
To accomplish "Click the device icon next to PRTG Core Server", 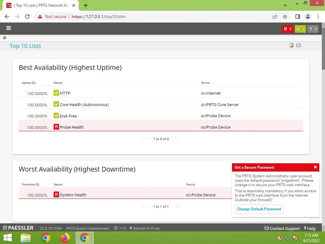I will coord(203,105).
